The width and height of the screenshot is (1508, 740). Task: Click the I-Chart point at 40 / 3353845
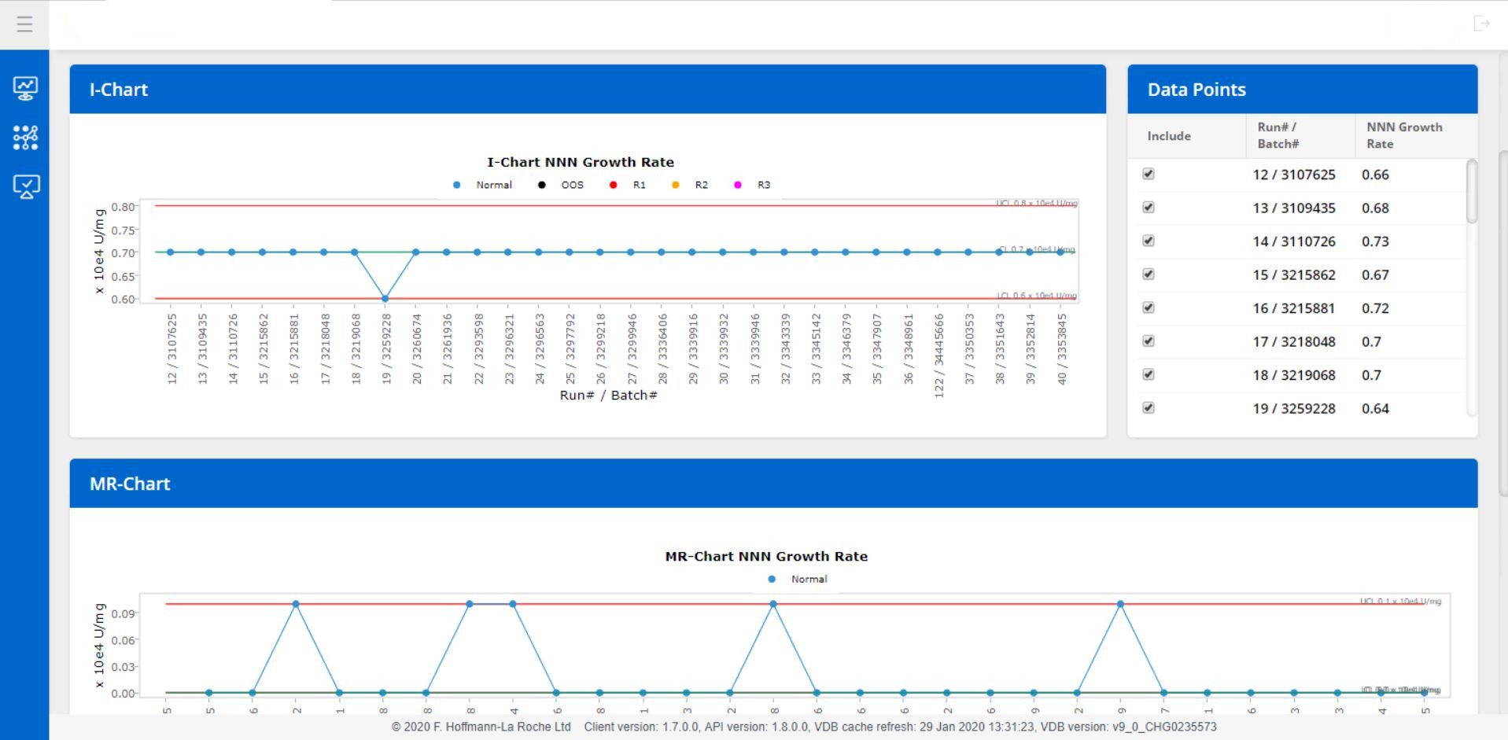(x=1060, y=252)
